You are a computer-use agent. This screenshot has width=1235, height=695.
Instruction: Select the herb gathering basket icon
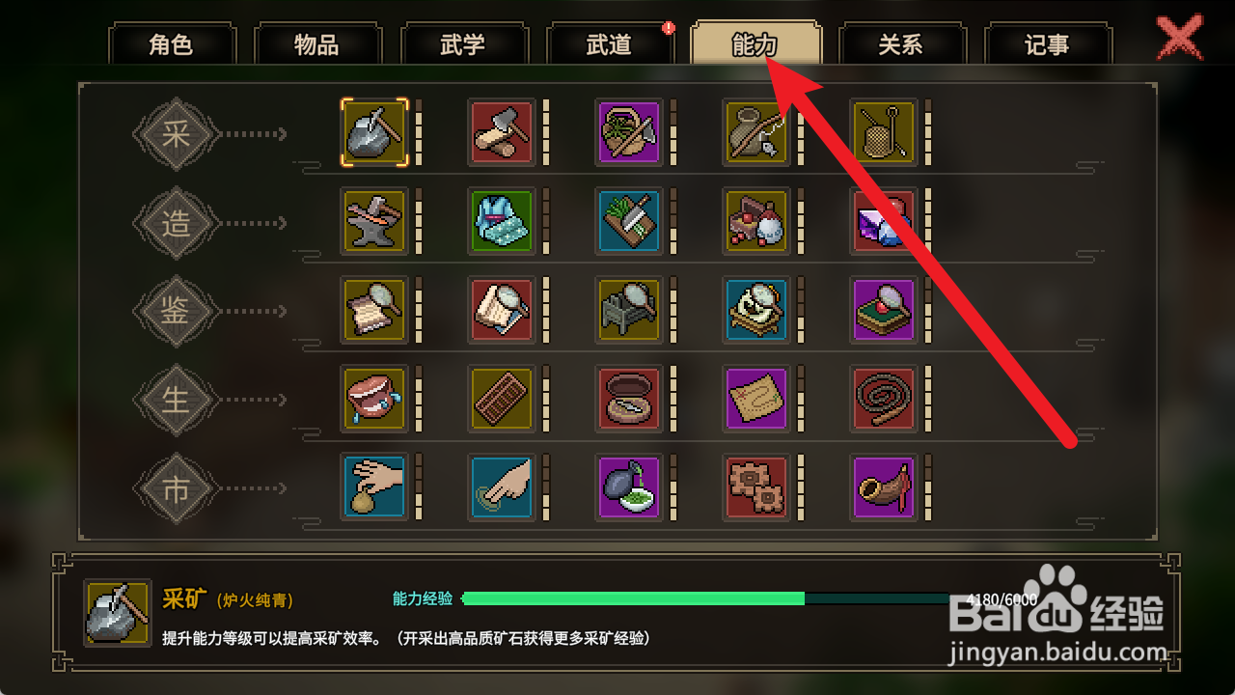click(x=629, y=132)
